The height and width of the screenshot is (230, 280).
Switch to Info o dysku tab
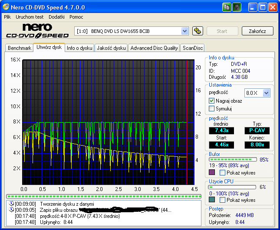(79, 48)
